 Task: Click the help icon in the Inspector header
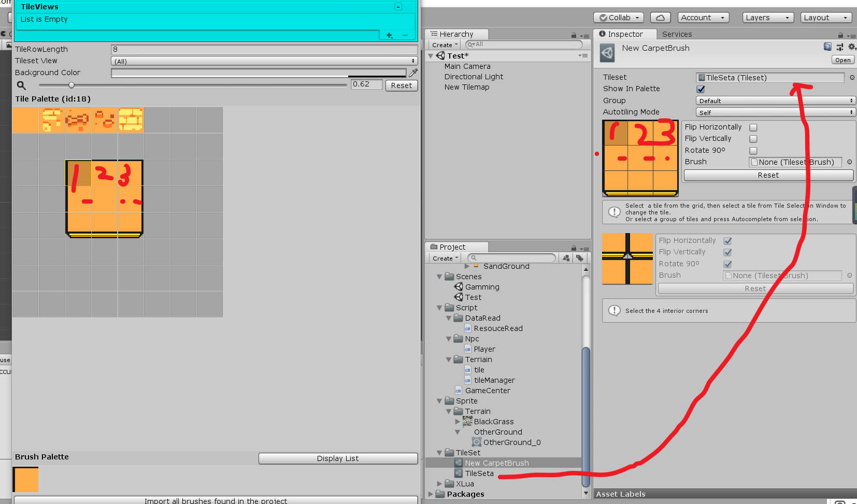click(827, 47)
